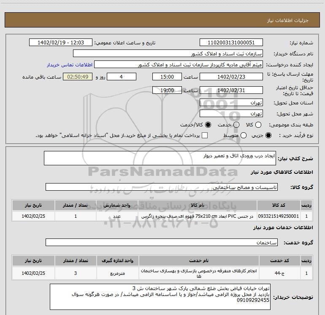This screenshot has height=315, width=325.
Task: Select the کالا/خدمت radio button
Action: [x=208, y=125]
